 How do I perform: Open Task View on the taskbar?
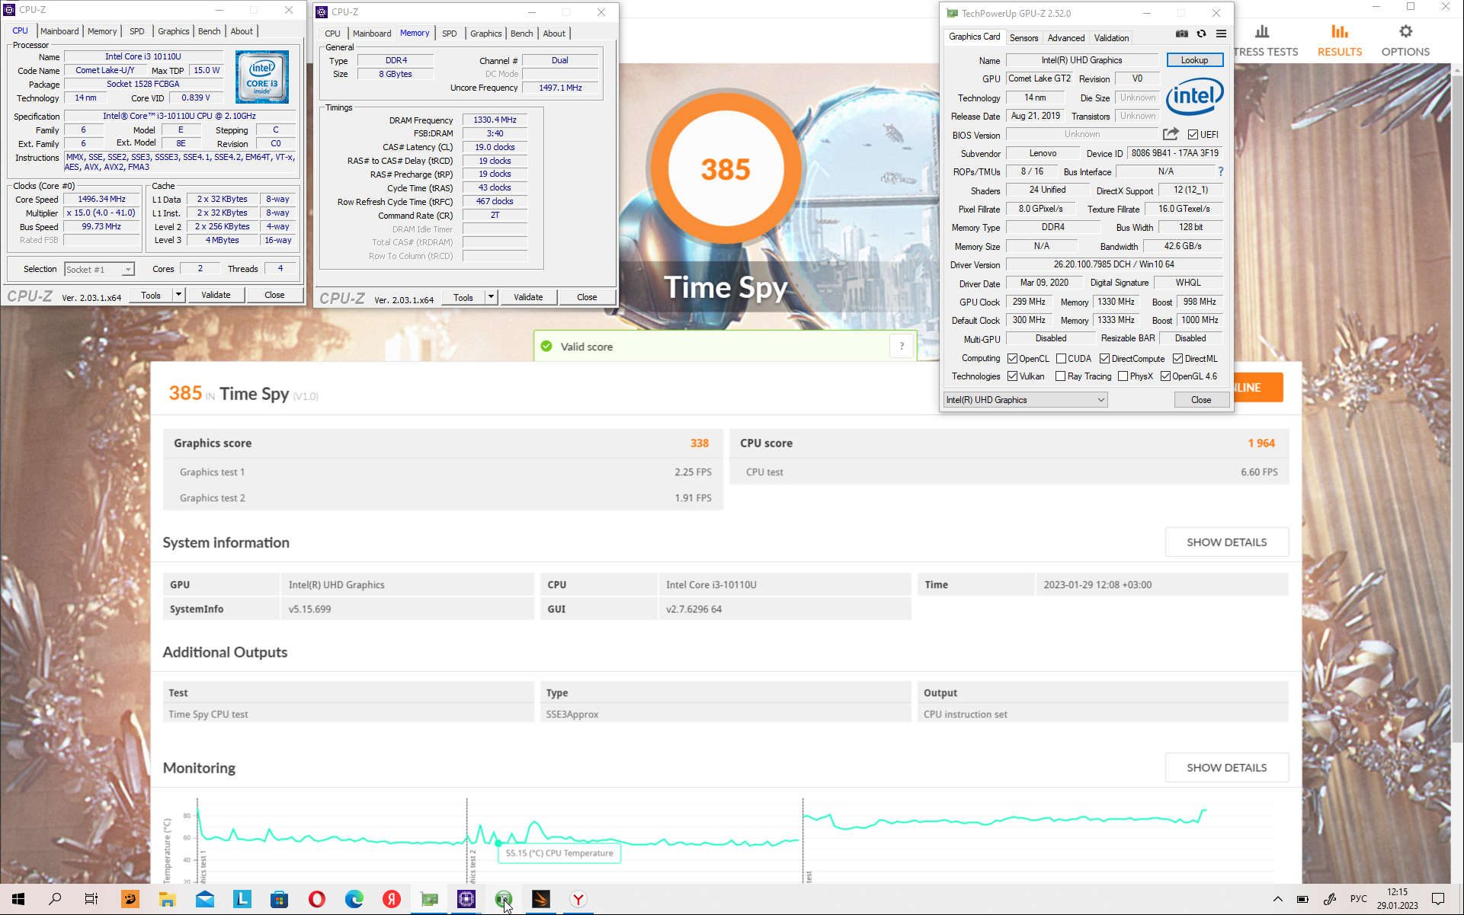click(91, 899)
